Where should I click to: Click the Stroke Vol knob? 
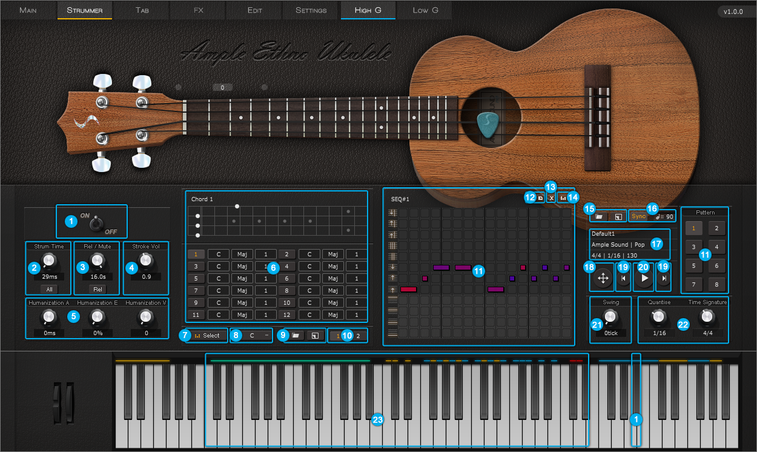click(x=144, y=261)
